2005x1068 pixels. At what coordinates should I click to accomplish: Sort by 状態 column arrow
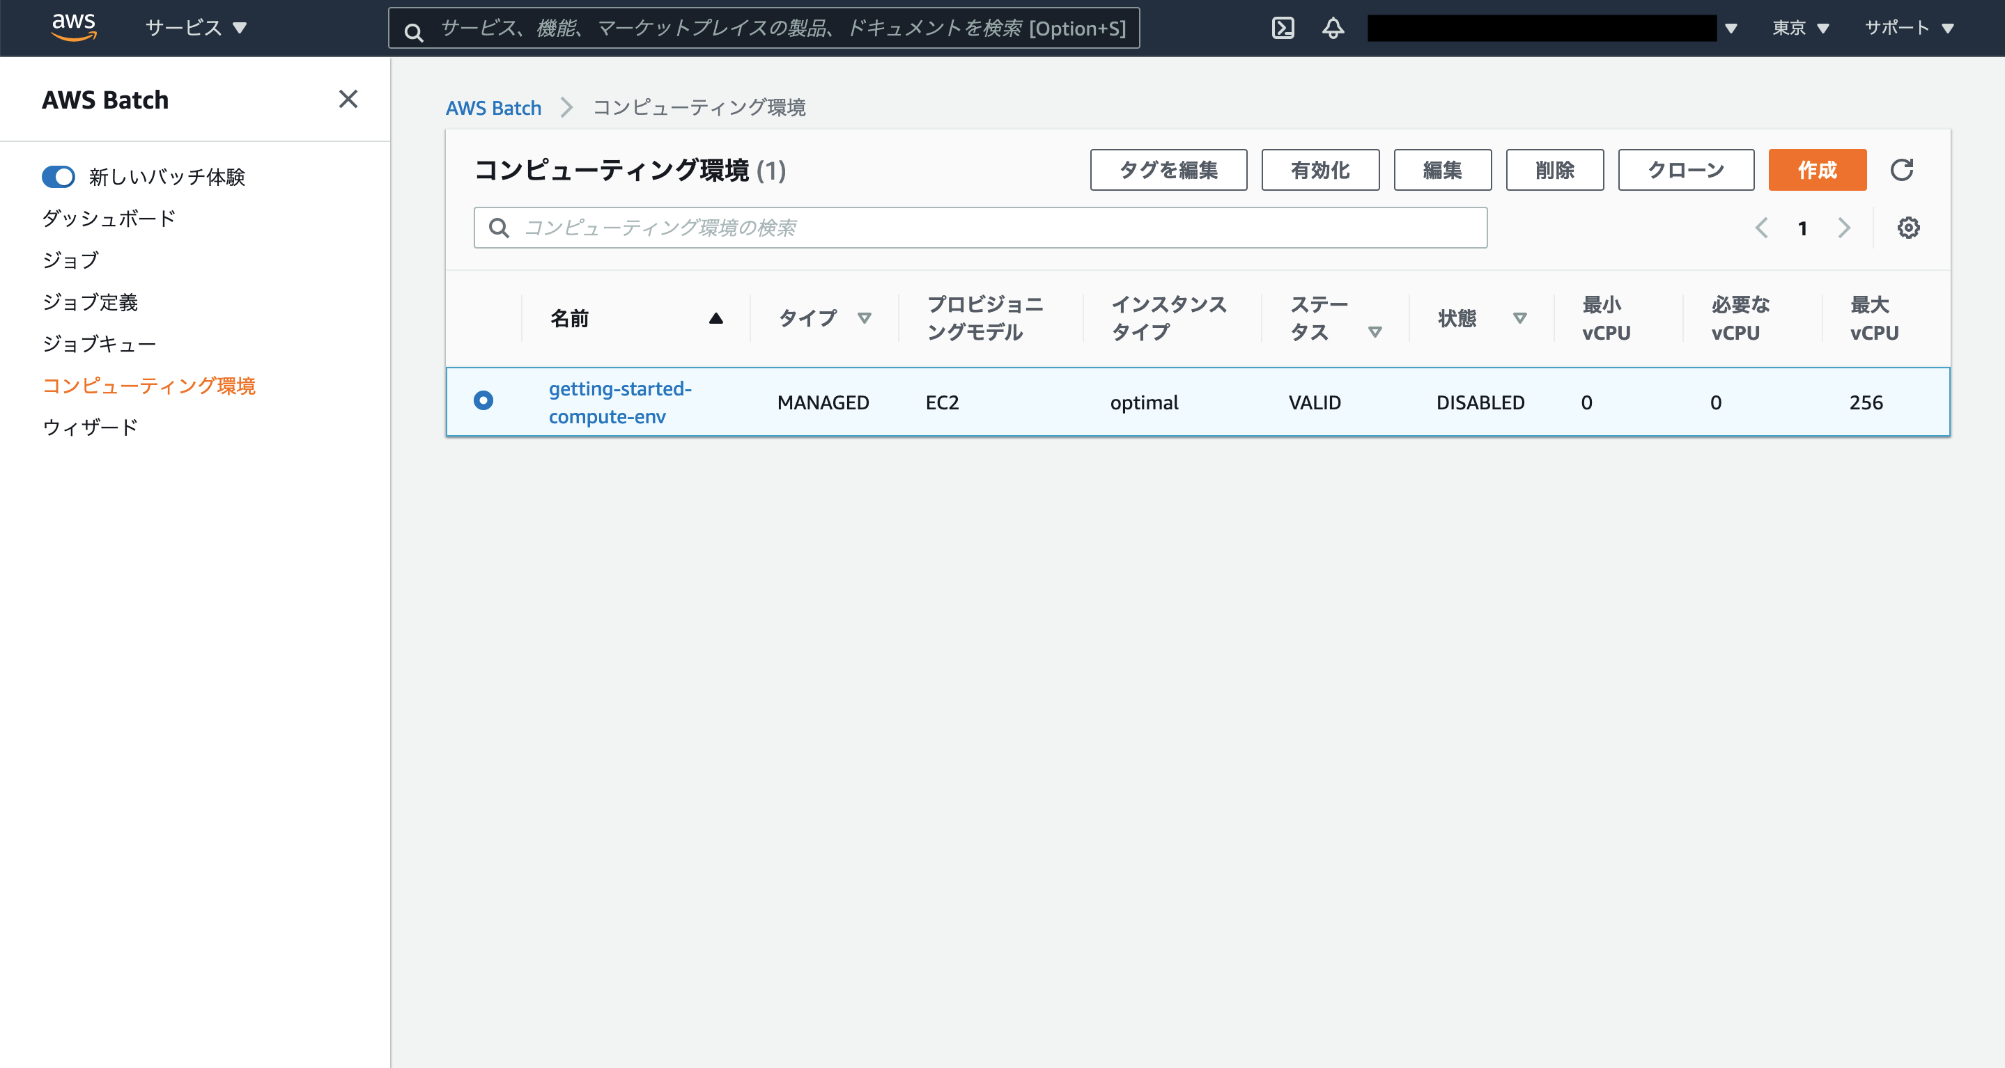1519,318
